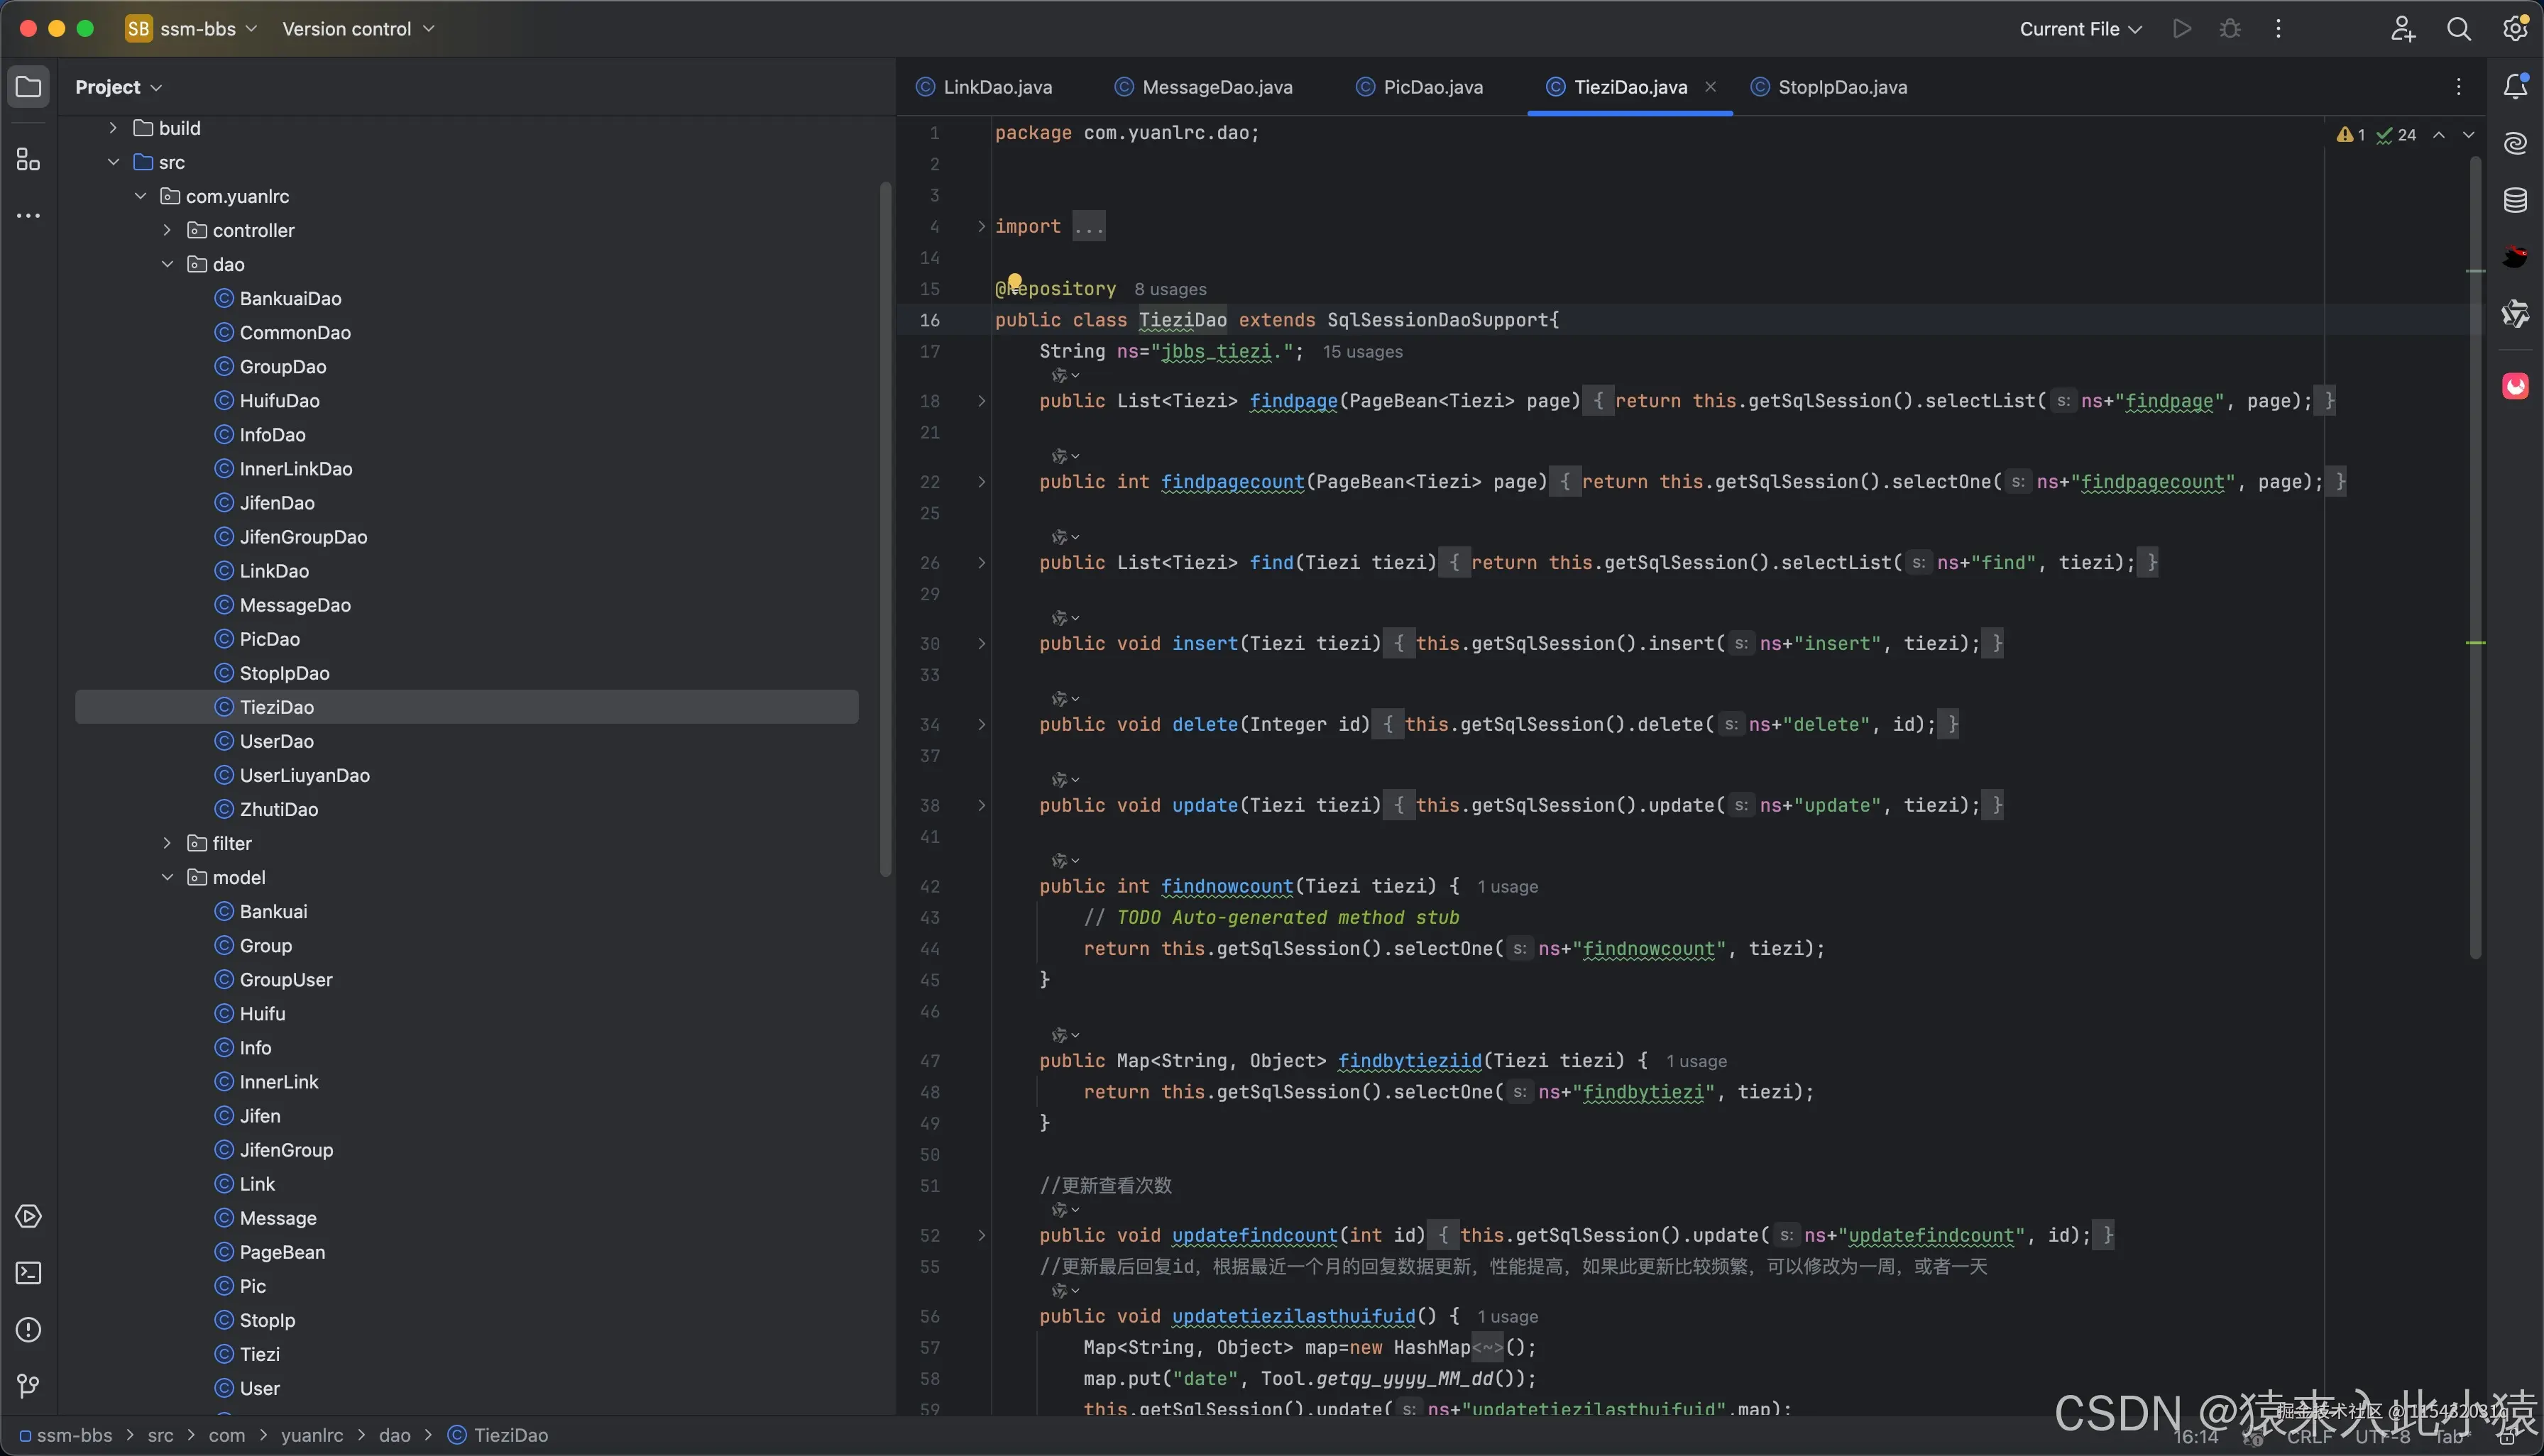Open the Structure tool window icon
This screenshot has width=2544, height=1456.
28,160
